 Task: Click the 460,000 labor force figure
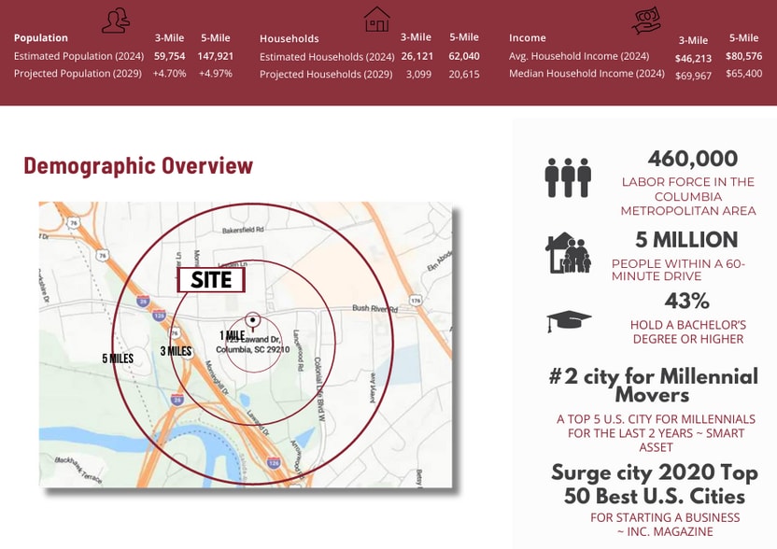[x=692, y=159]
